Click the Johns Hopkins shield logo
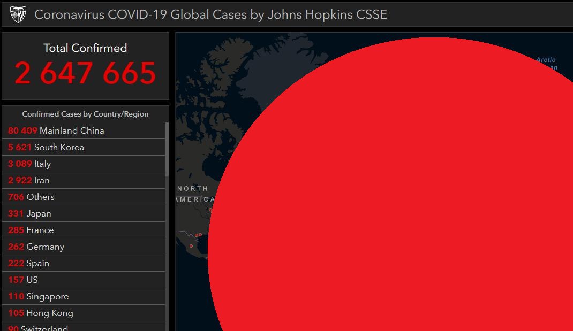 point(18,14)
